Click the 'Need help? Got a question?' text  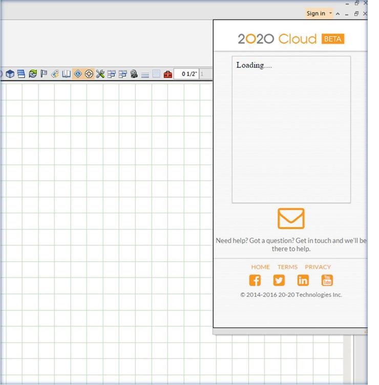(255, 240)
